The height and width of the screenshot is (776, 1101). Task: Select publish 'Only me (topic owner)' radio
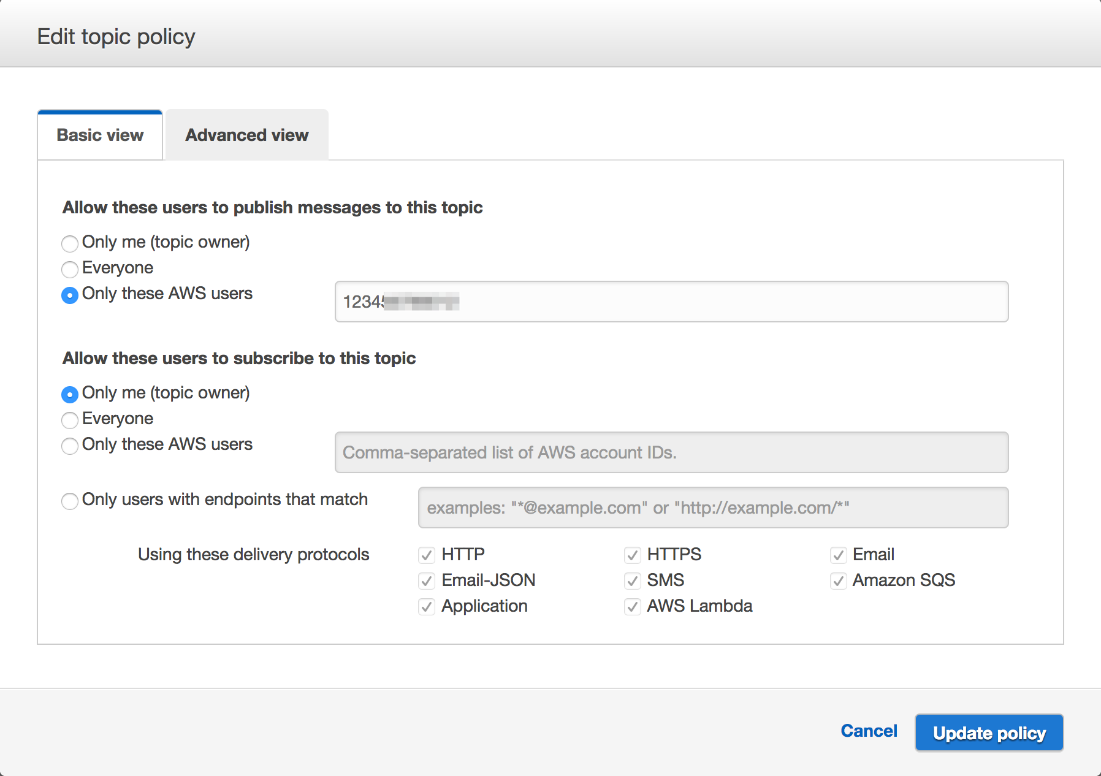pyautogui.click(x=70, y=243)
